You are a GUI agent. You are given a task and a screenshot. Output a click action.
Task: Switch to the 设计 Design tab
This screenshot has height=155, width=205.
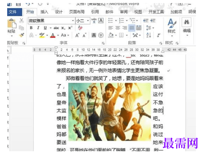point(59,12)
